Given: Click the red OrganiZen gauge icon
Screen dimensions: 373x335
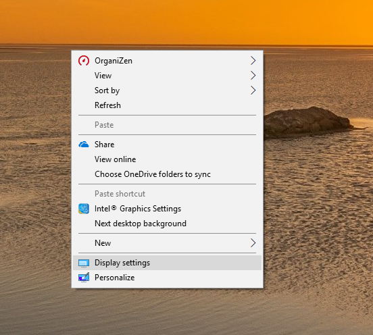Looking at the screenshot, I should 84,61.
